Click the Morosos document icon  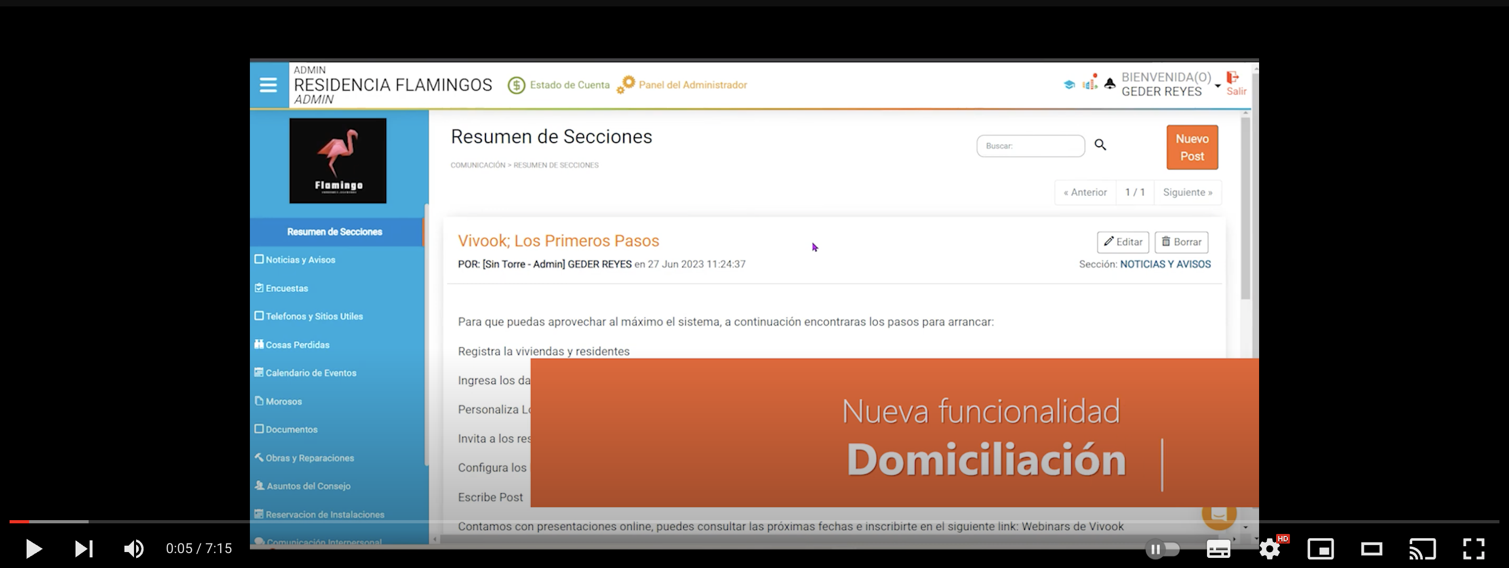click(x=259, y=401)
